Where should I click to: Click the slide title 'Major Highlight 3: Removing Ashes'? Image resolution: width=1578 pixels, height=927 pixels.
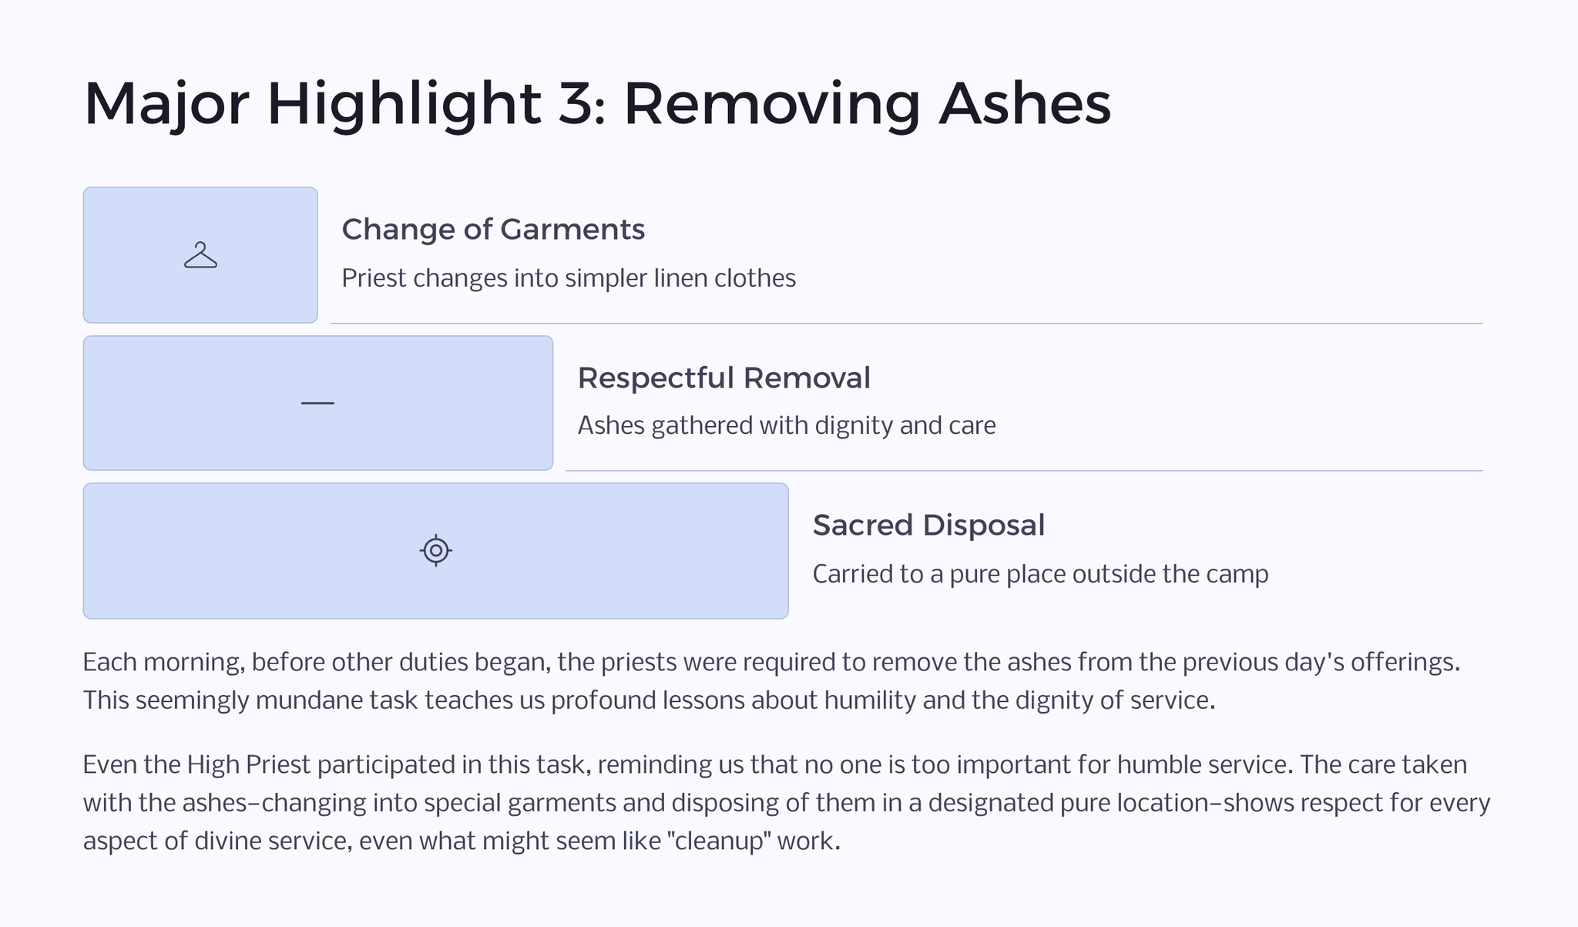597,103
